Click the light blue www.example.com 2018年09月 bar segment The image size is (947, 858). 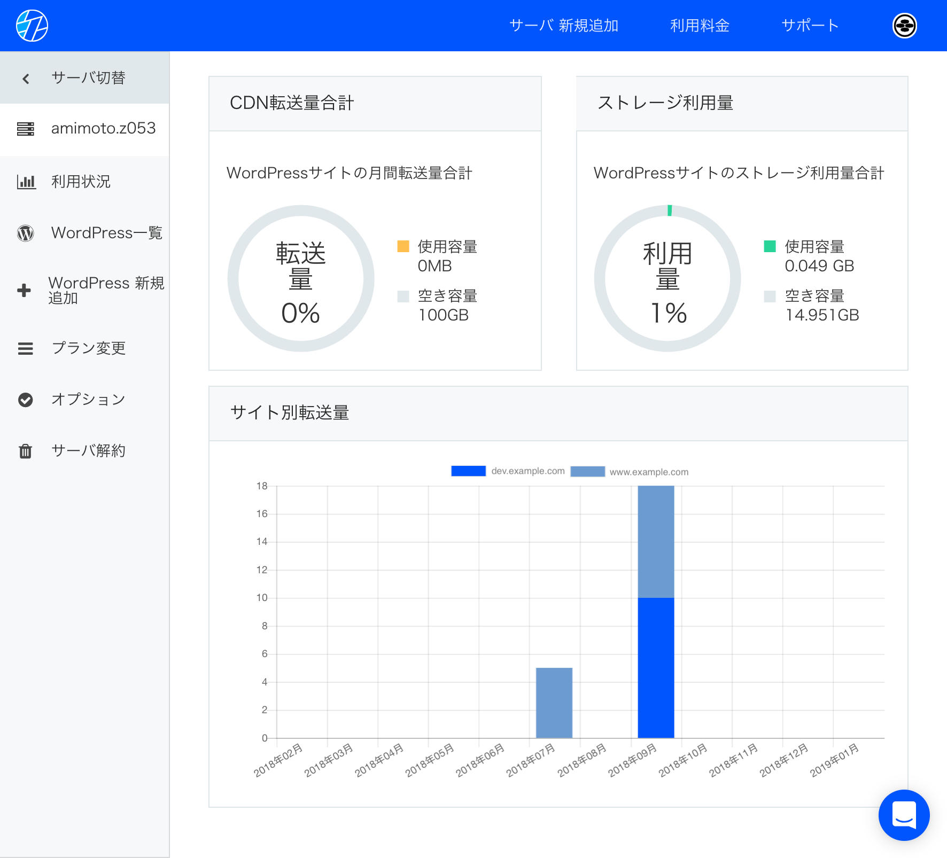pos(656,542)
